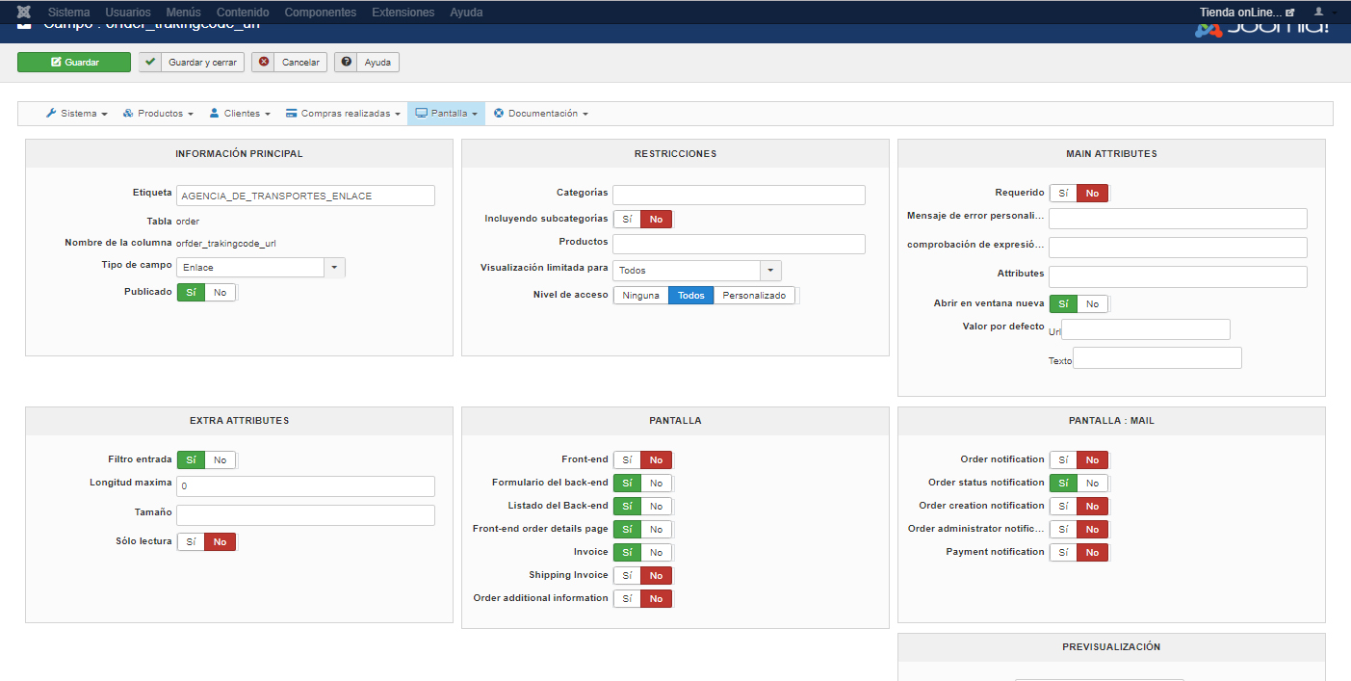Open the Contenido top menu
This screenshot has height=681, width=1351.
(x=243, y=13)
